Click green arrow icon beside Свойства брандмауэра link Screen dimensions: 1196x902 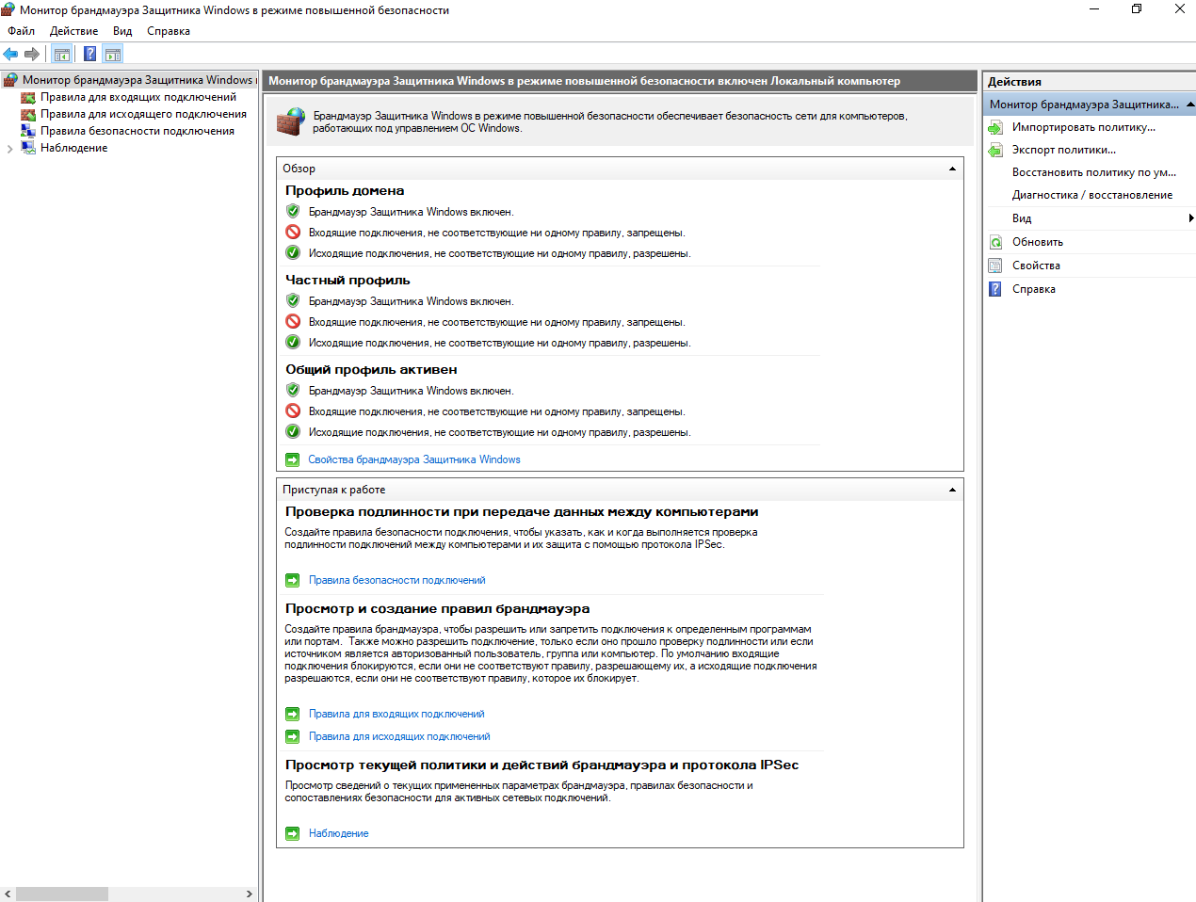pyautogui.click(x=293, y=459)
